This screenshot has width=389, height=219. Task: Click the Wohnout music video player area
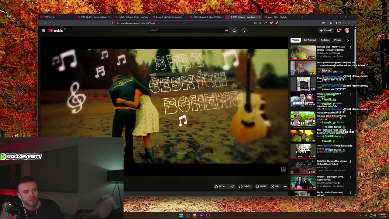click(164, 106)
